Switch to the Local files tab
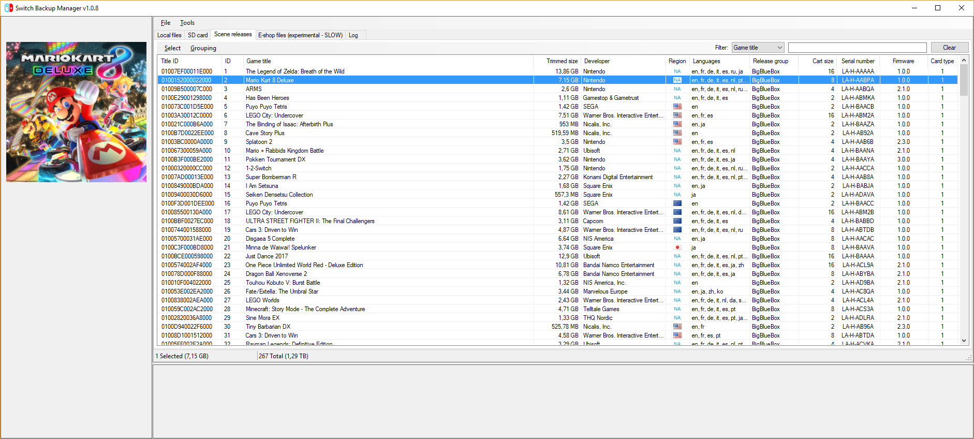This screenshot has width=974, height=439. (169, 35)
